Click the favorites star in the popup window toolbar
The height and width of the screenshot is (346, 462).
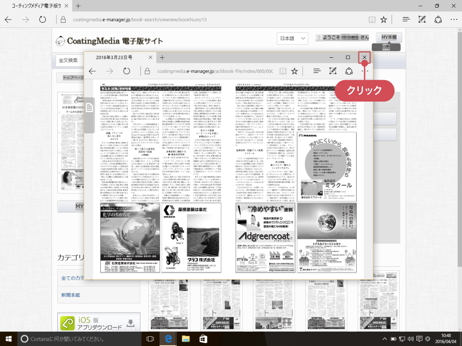click(x=294, y=71)
